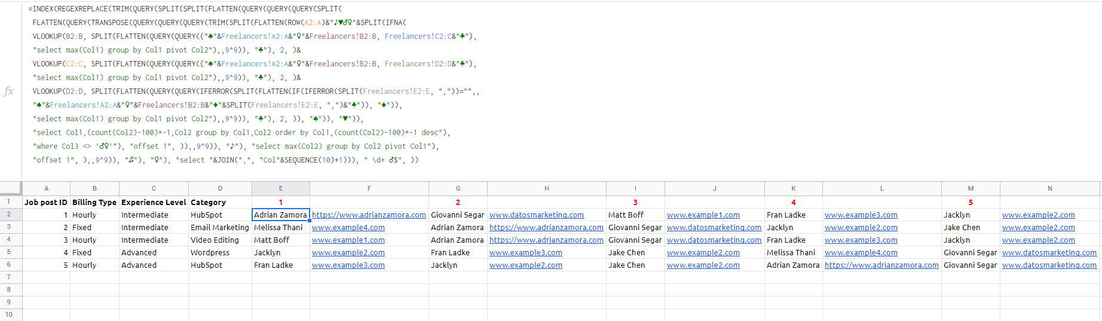
Task: Select column J header
Action: point(715,188)
